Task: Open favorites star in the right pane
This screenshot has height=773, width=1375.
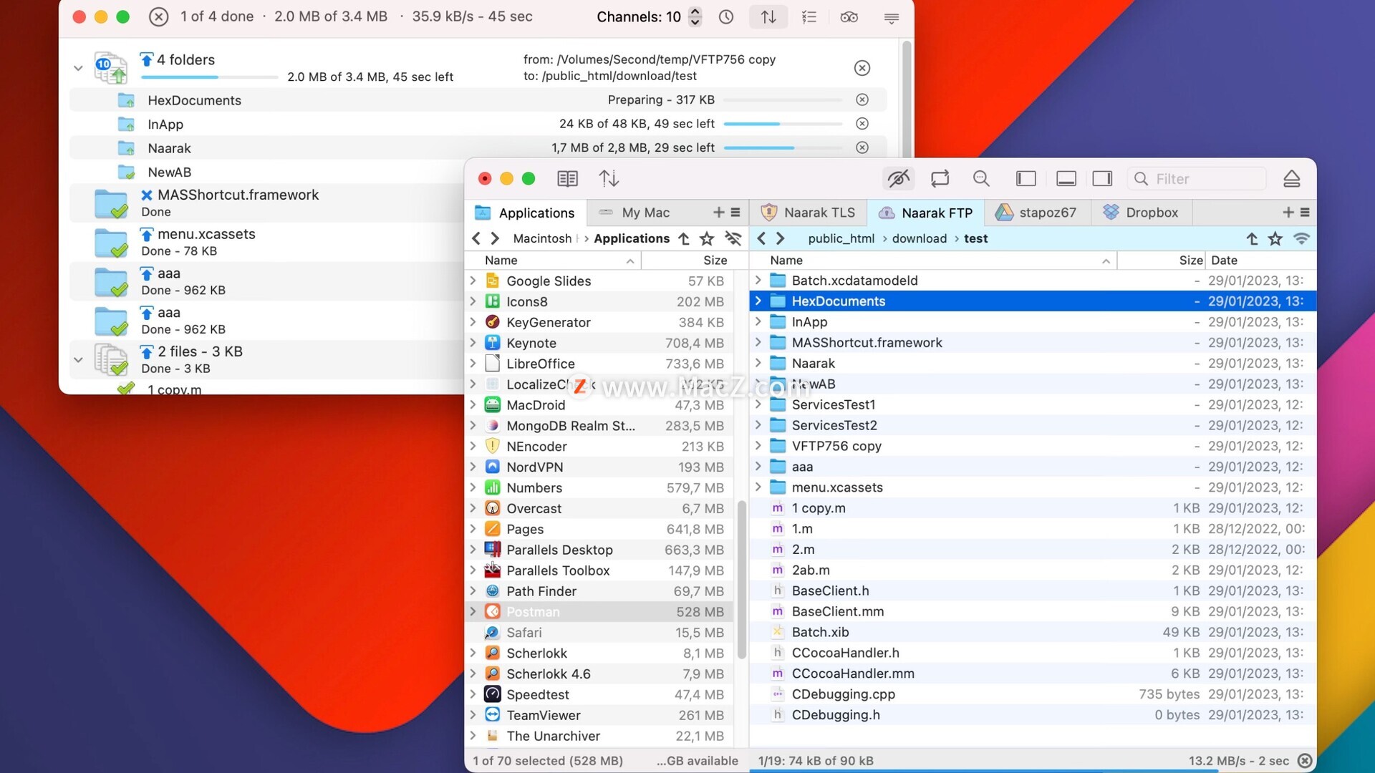Action: [x=1275, y=238]
